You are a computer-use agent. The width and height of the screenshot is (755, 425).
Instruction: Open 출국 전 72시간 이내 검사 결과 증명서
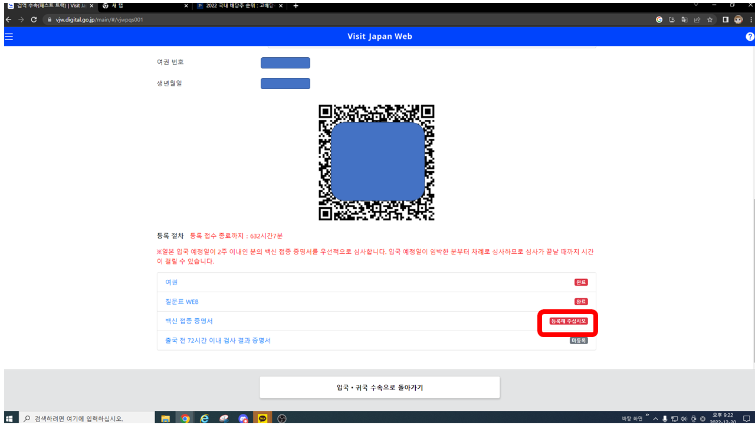coord(376,341)
